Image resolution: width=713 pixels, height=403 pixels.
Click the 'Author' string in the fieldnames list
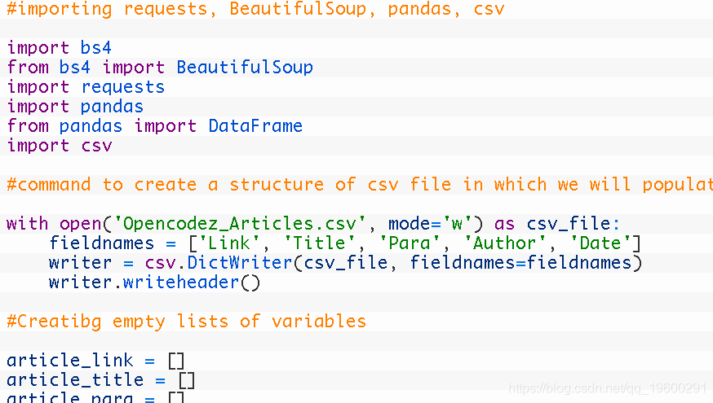pyautogui.click(x=504, y=243)
